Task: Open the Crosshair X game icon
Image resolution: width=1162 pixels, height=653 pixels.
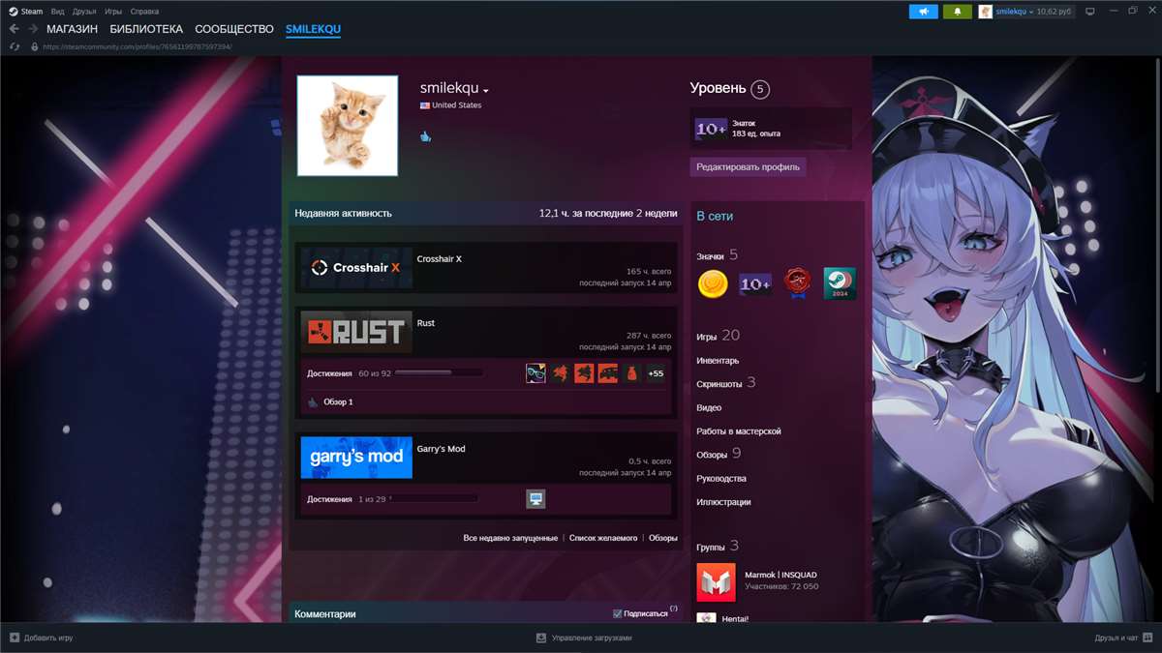Action: click(356, 268)
